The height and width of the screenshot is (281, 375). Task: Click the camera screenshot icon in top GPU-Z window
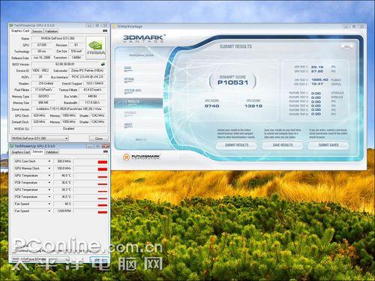pyautogui.click(x=105, y=31)
